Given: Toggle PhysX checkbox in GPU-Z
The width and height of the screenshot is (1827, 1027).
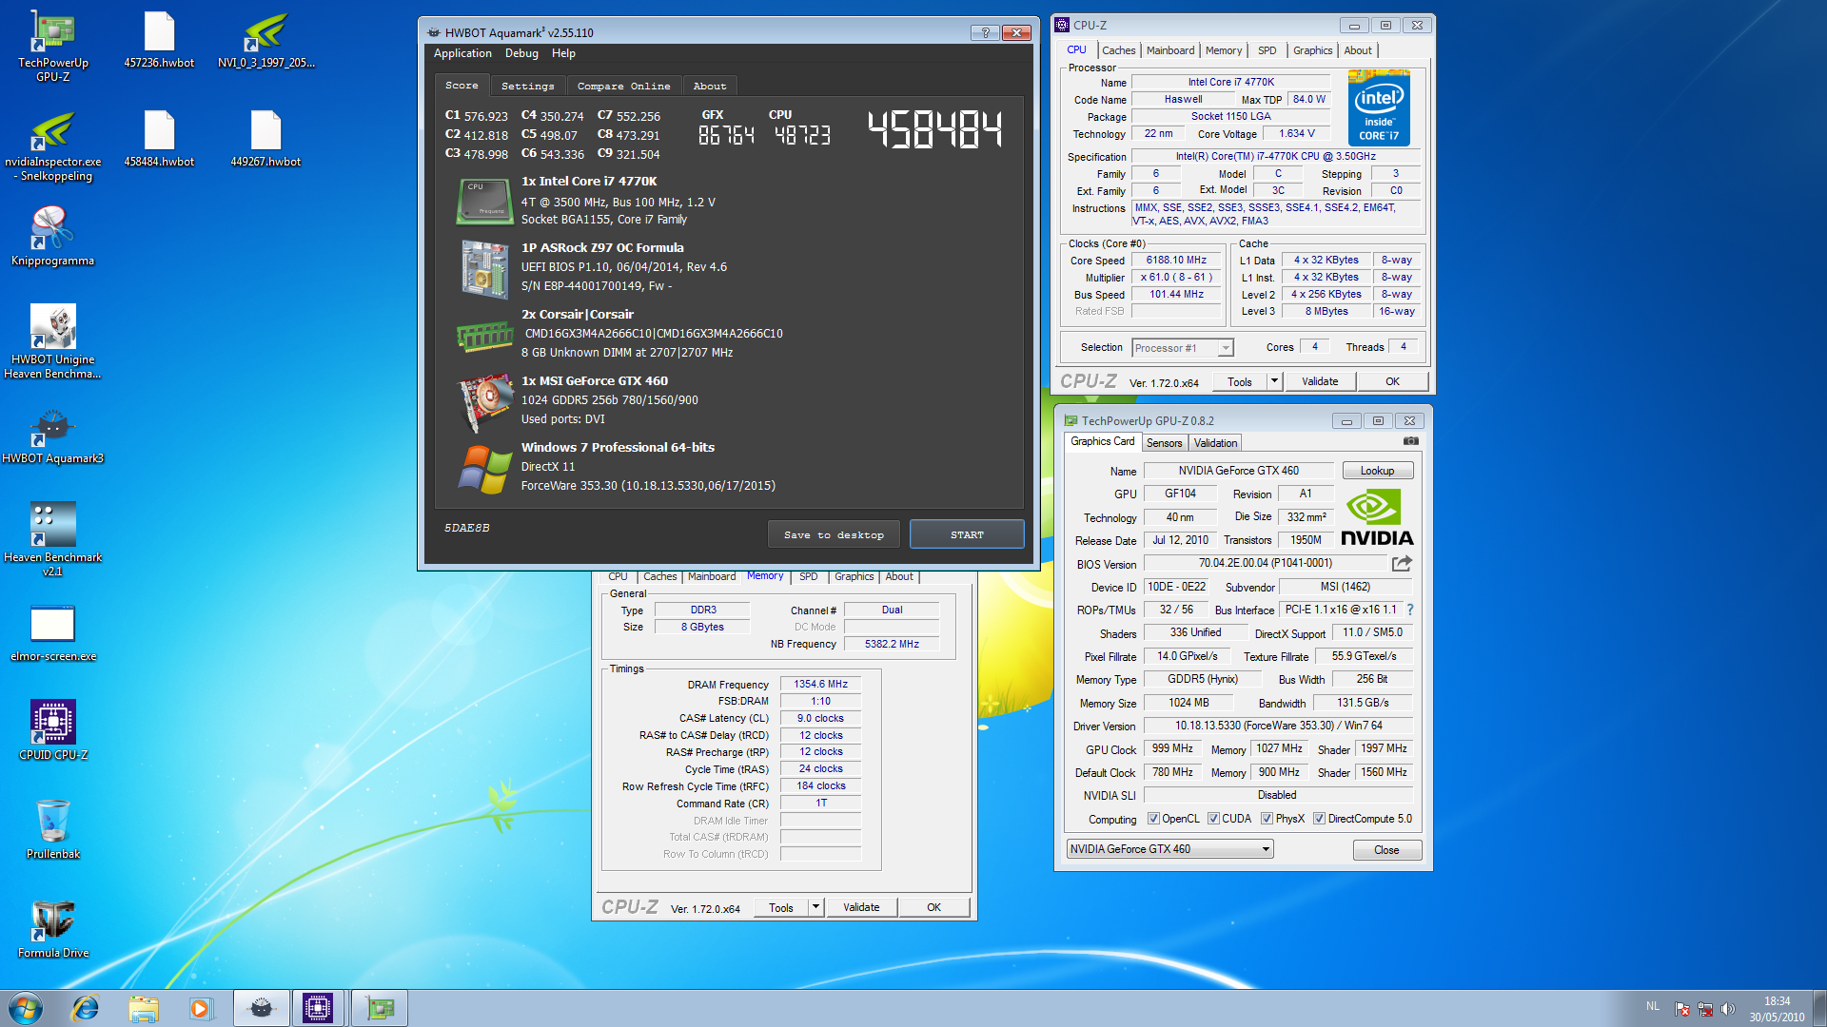Looking at the screenshot, I should coord(1267,819).
